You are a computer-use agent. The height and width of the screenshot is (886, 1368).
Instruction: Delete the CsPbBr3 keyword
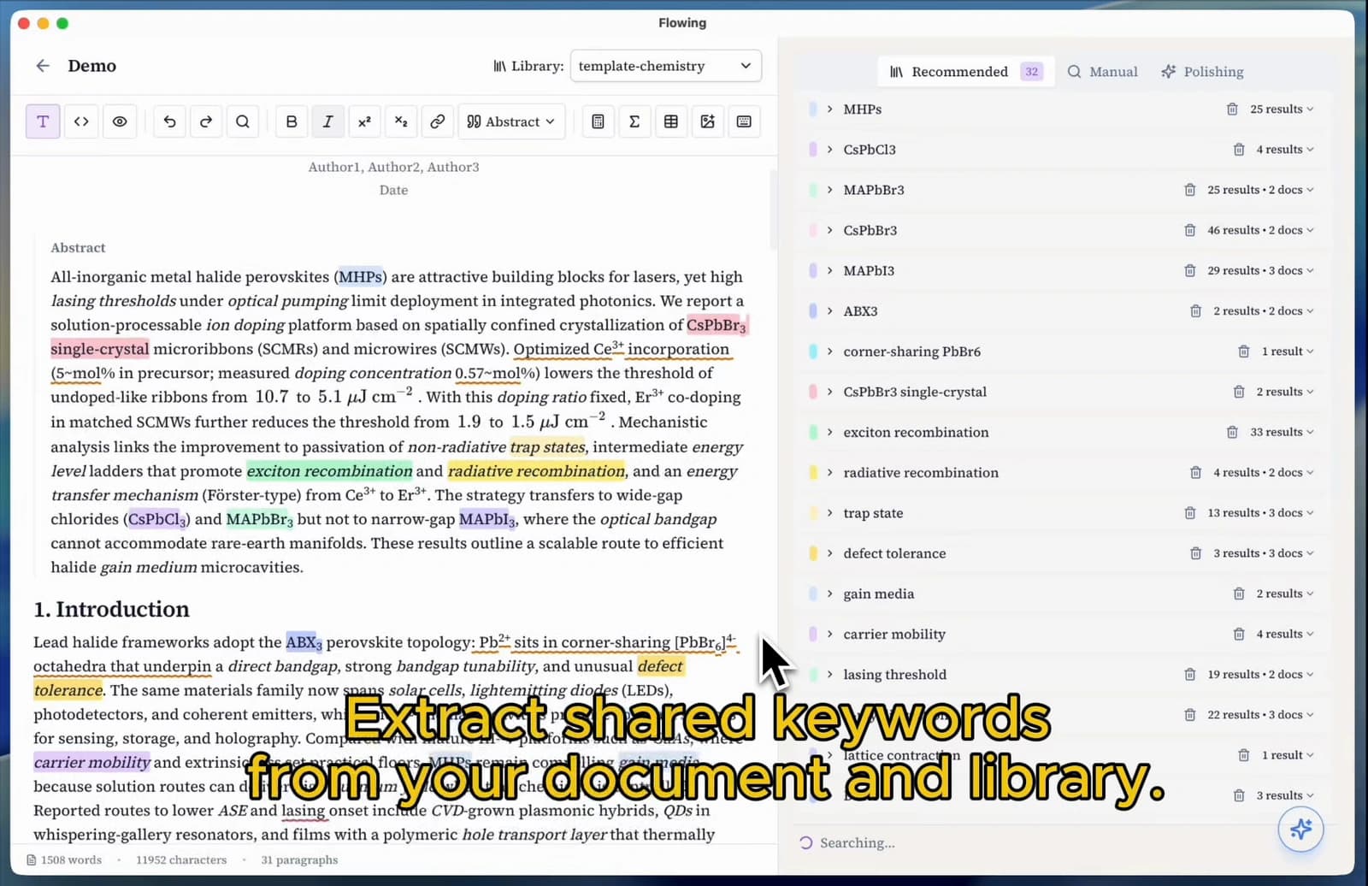click(1189, 230)
